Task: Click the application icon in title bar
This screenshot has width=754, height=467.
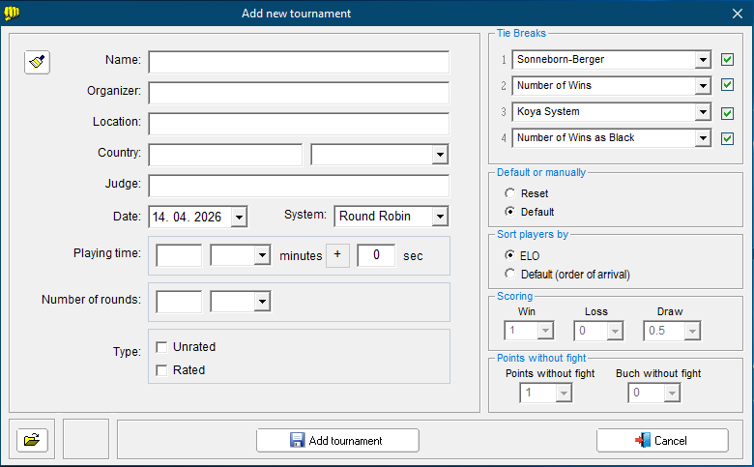Action: (13, 13)
